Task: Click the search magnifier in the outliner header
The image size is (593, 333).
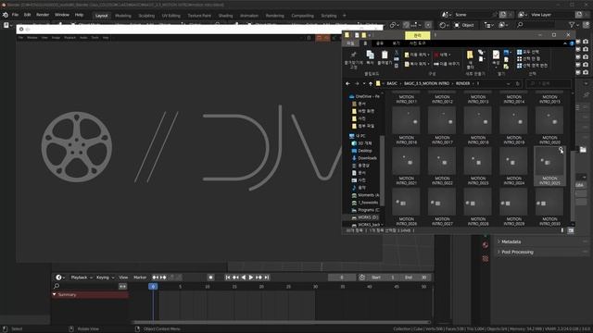Action: [x=520, y=25]
